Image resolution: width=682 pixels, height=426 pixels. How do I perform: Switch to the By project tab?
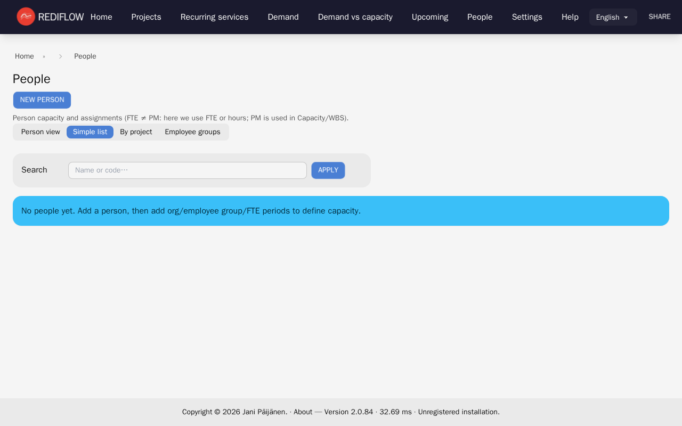(136, 132)
